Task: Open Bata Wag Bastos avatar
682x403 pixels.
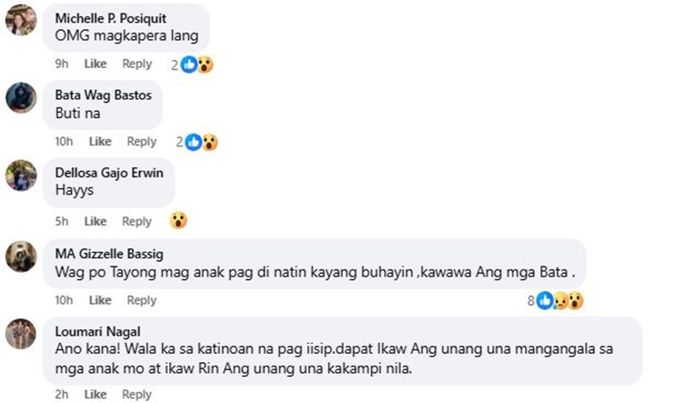Action: [21, 97]
